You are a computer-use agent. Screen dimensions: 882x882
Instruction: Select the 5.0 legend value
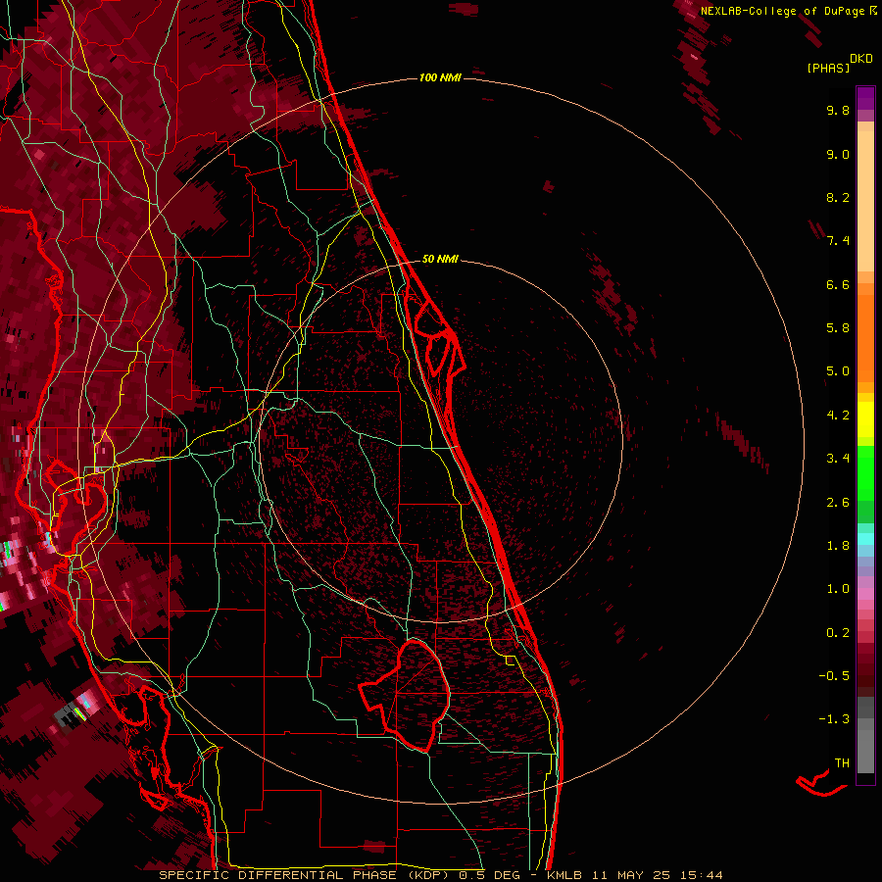tap(838, 371)
